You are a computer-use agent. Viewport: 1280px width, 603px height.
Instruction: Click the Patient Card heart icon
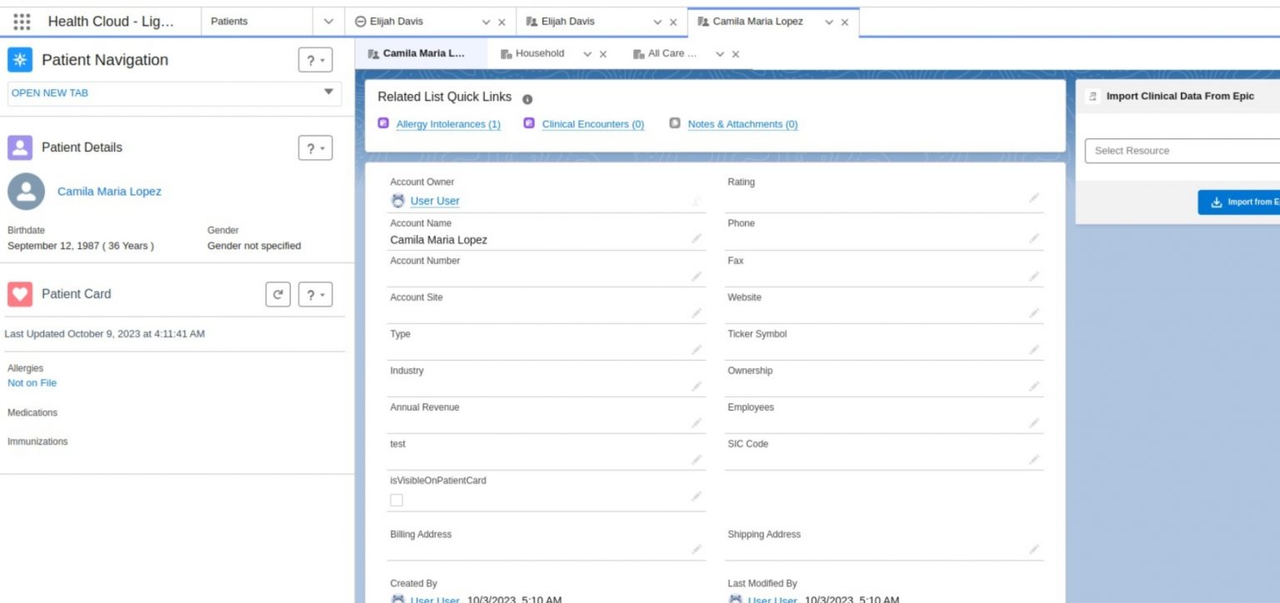pyautogui.click(x=20, y=293)
